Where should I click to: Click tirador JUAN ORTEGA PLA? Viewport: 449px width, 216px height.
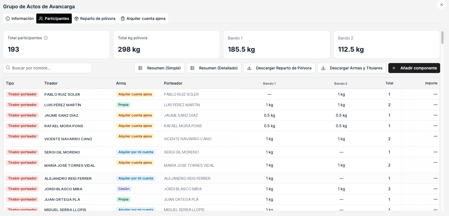[62, 199]
